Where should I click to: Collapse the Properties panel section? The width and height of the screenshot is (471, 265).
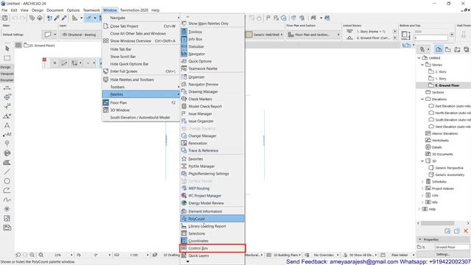pos(420,239)
